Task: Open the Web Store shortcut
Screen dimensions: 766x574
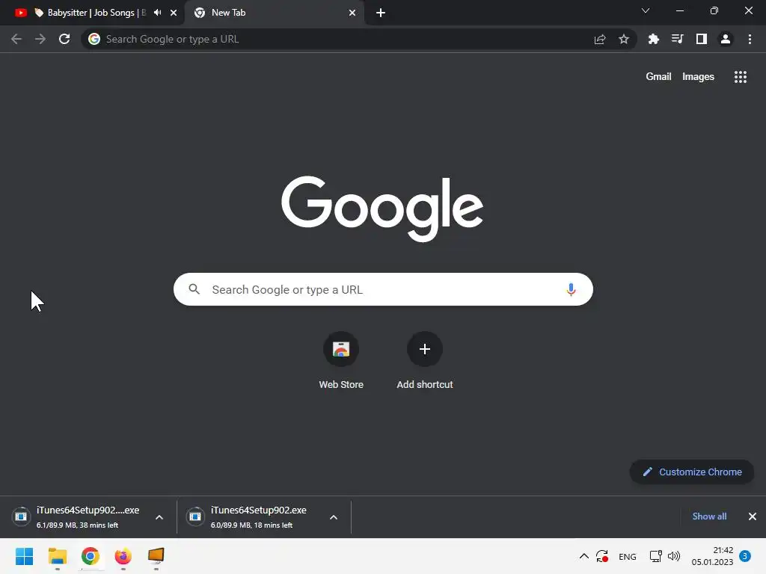Action: point(341,349)
